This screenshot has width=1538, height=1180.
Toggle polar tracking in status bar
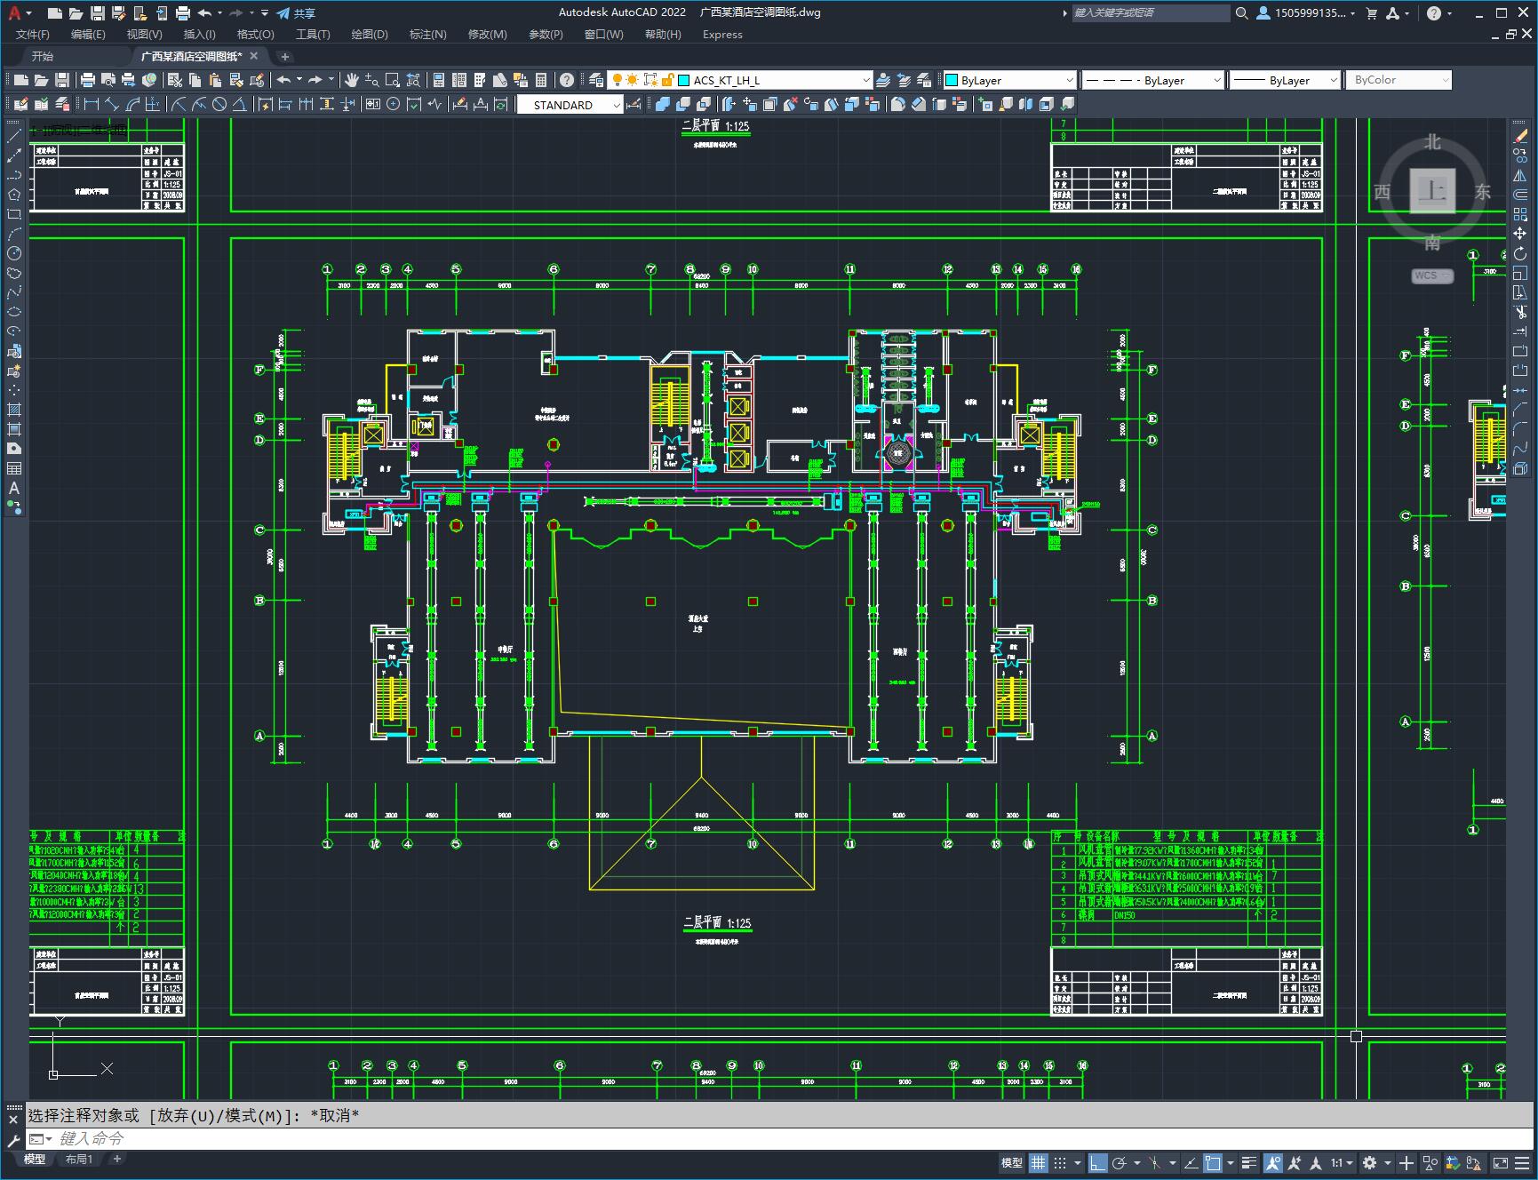1120,1162
